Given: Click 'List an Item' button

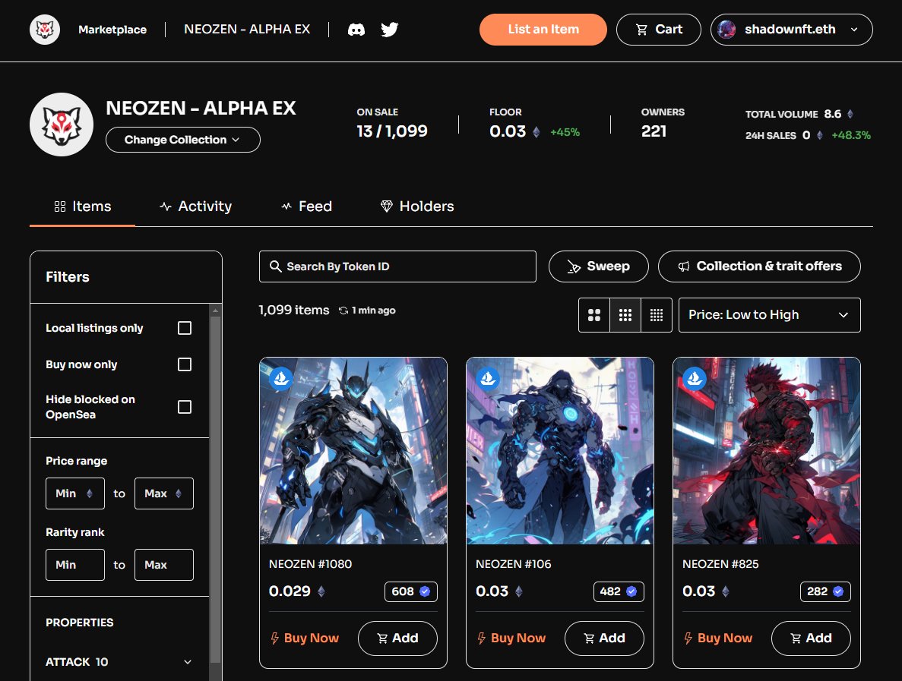Looking at the screenshot, I should (x=543, y=30).
